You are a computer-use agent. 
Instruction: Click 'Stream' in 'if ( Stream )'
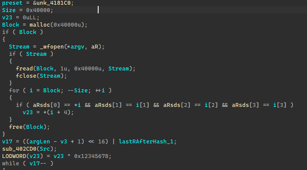point(36,54)
